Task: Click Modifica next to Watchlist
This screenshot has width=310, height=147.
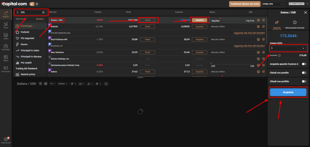Action: coord(40,19)
